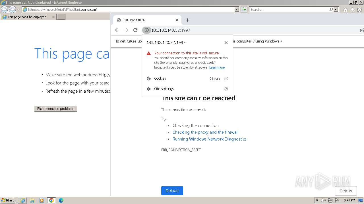Restore the Internet Explorer window
The width and height of the screenshot is (364, 204).
click(x=355, y=2)
